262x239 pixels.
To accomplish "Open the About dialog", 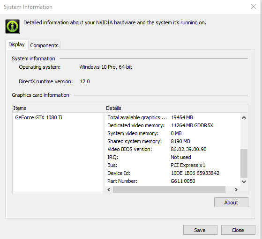I will (x=231, y=203).
